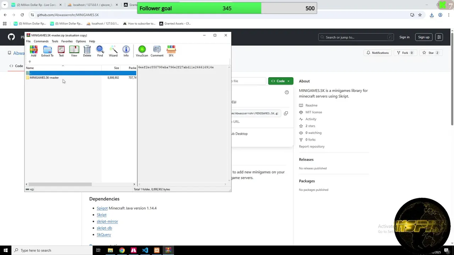The image size is (454, 255).
Task: Click the Add toolbar icon in WinRAR
Action: 33,51
